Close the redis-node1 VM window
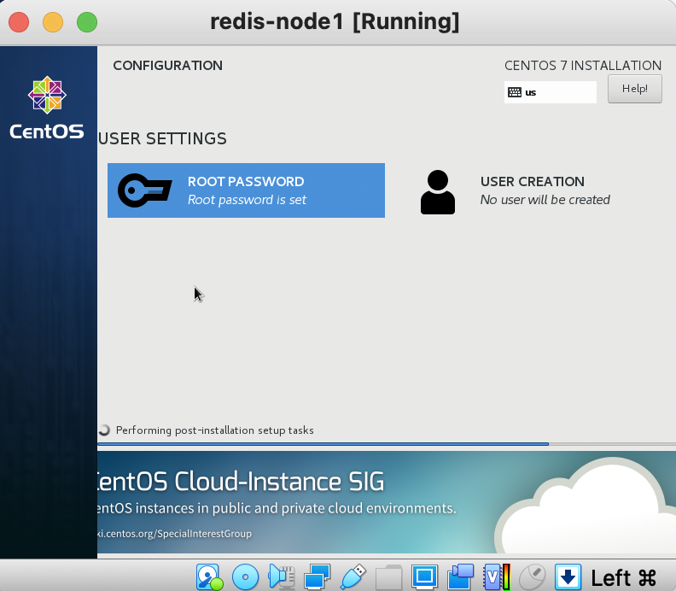The height and width of the screenshot is (591, 676). pos(19,22)
